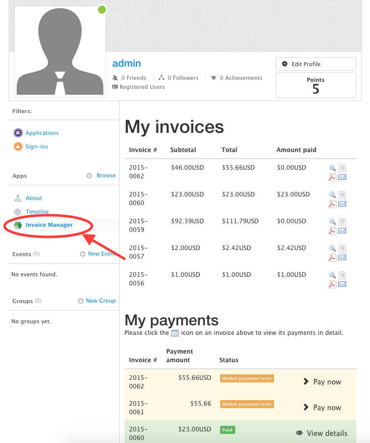Click the 0 Followers counter
The image size is (370, 443).
[178, 78]
